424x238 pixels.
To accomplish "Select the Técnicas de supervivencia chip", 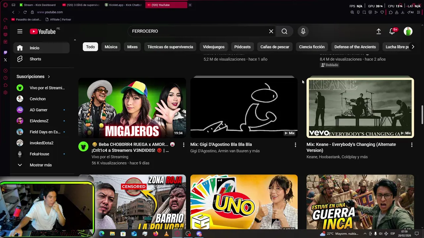I will pos(170,47).
